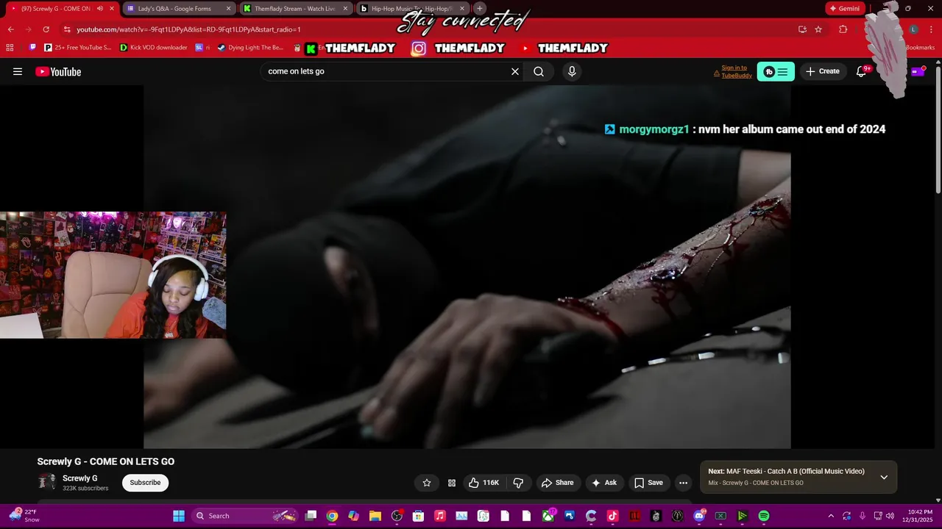The width and height of the screenshot is (942, 529).
Task: Open TikTok from the taskbar
Action: tap(612, 516)
